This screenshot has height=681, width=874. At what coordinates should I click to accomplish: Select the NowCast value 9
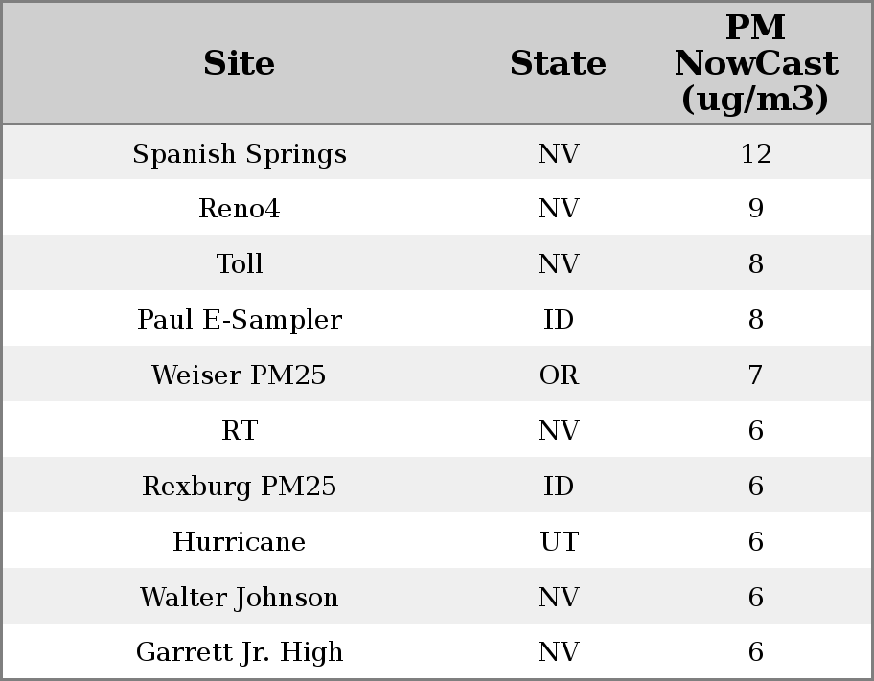click(x=755, y=209)
